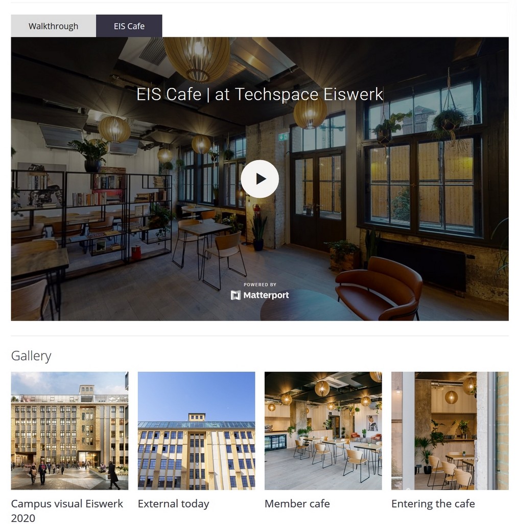The width and height of the screenshot is (517, 531).
Task: Select the Member cafe caption
Action: point(297,503)
